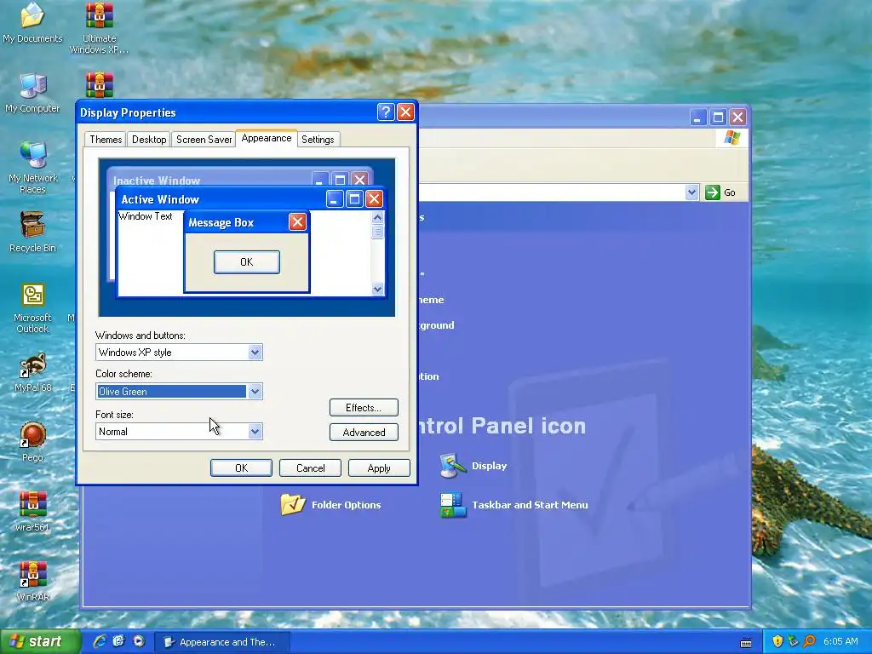Click the help question mark in Display Properties
Image resolution: width=872 pixels, height=654 pixels.
pos(386,112)
